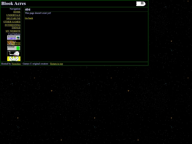Follow the MY WEBSITE link
Screen dimensions: 192x144
click(x=13, y=31)
